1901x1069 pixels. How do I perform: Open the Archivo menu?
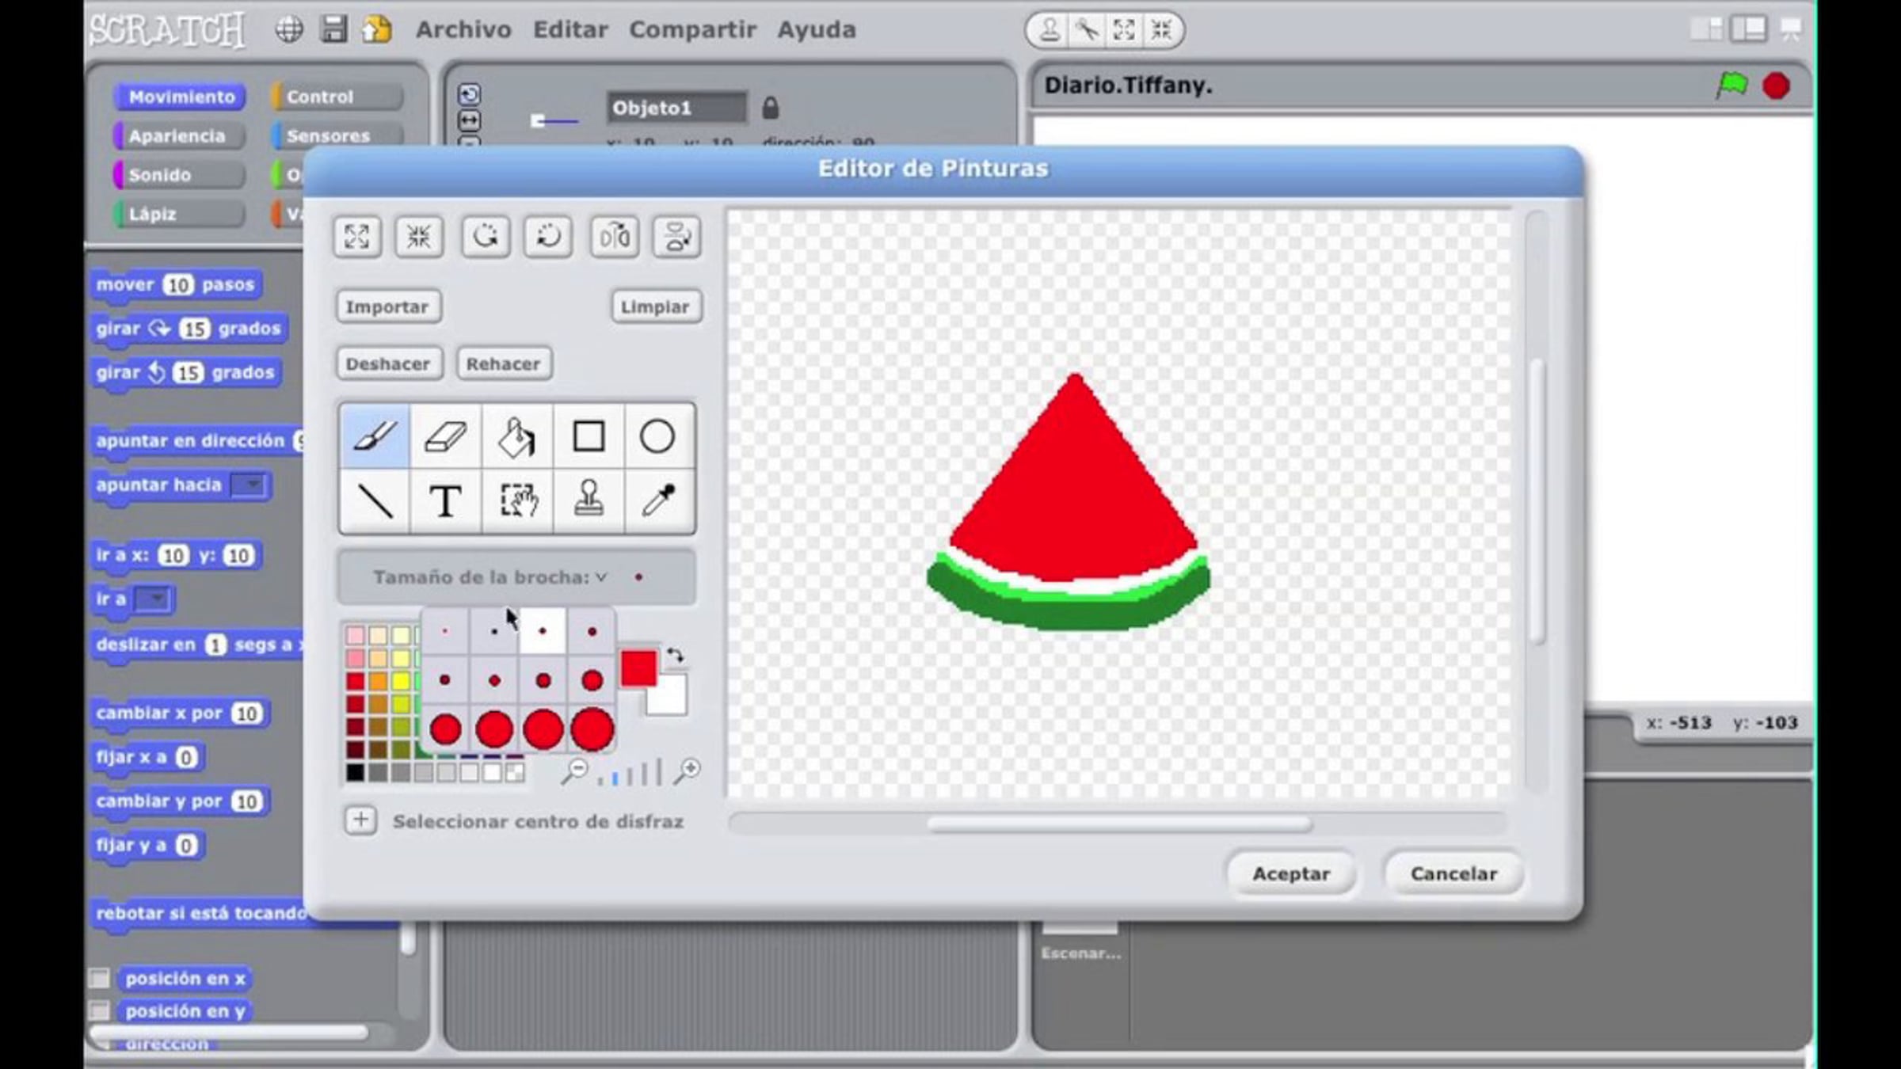(x=463, y=30)
